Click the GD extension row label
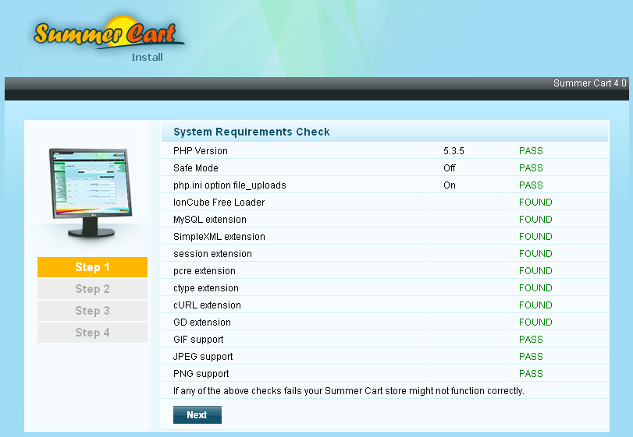Screen dimensions: 633x437 pyautogui.click(x=201, y=322)
